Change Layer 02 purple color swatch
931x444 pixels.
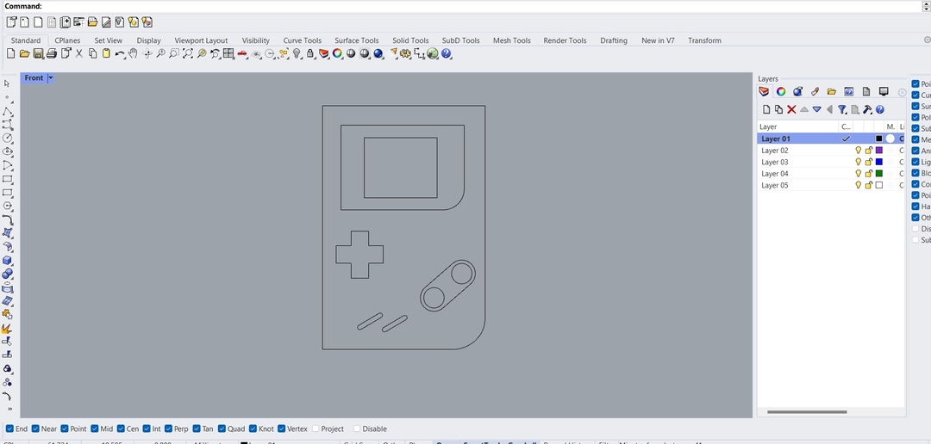point(879,151)
